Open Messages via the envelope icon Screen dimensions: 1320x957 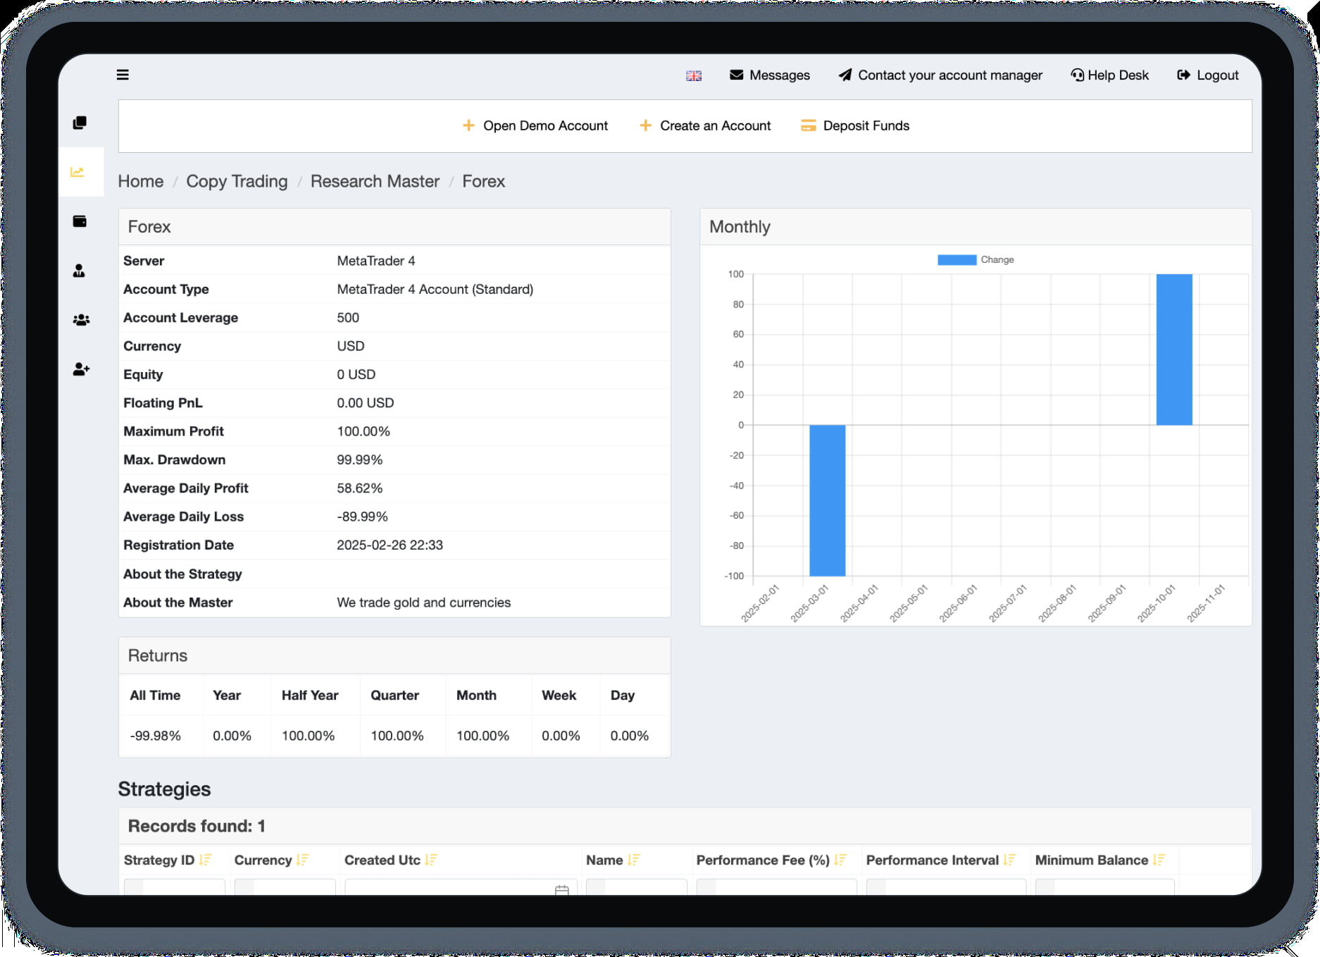click(x=737, y=75)
